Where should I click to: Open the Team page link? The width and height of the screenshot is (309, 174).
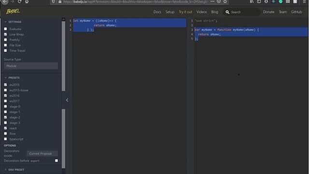click(282, 12)
